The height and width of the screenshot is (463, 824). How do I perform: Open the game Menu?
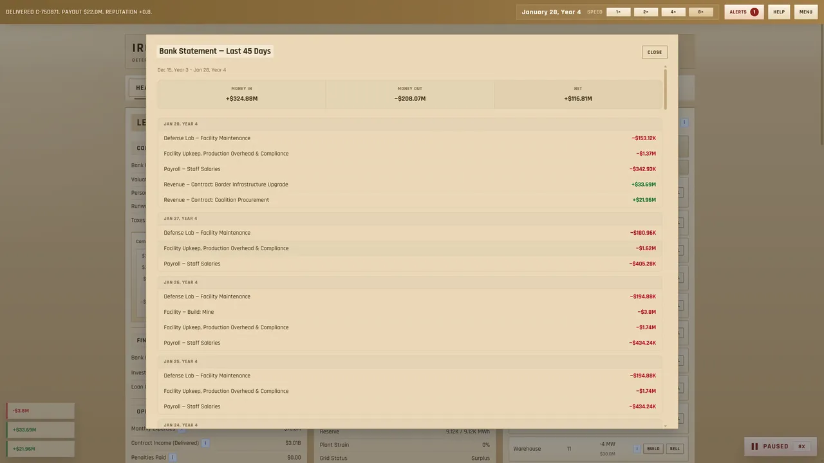806,12
